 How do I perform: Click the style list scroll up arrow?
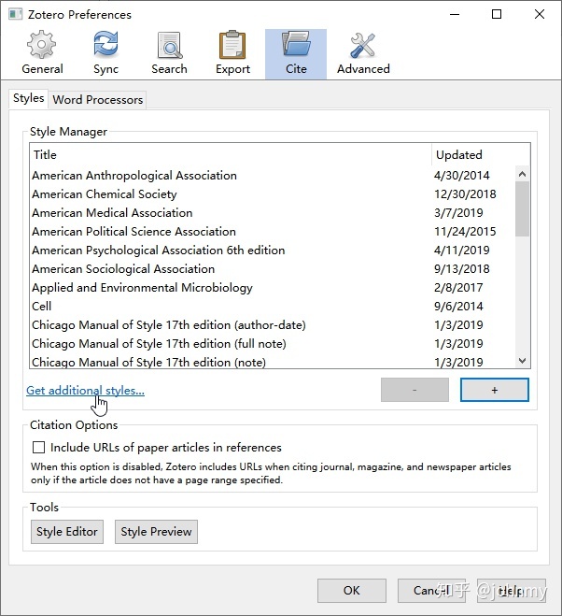point(522,174)
